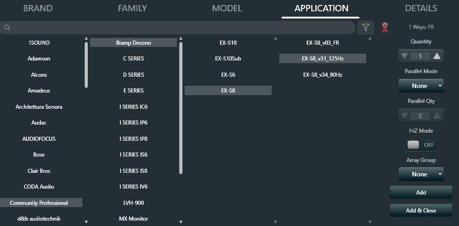Click model list scroll down arrow

[275, 222]
